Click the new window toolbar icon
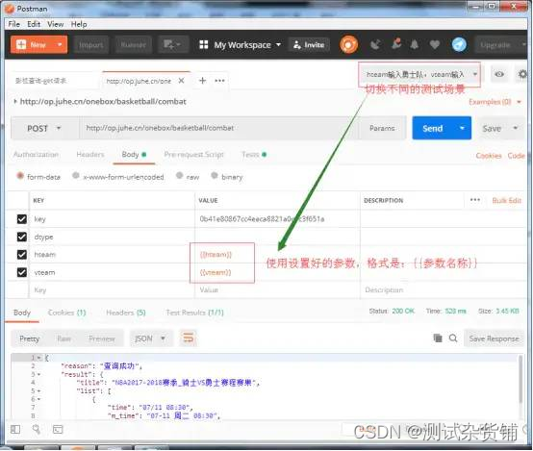The height and width of the screenshot is (451, 533). 172,44
